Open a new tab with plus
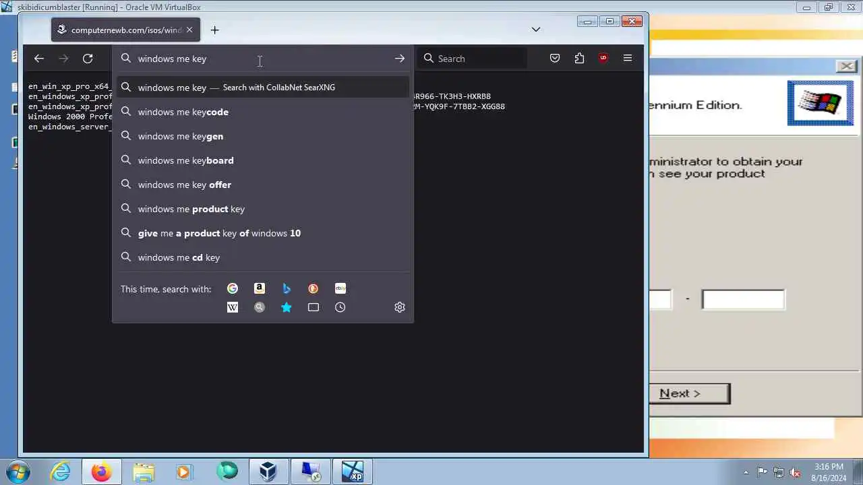This screenshot has height=485, width=863. pos(214,30)
